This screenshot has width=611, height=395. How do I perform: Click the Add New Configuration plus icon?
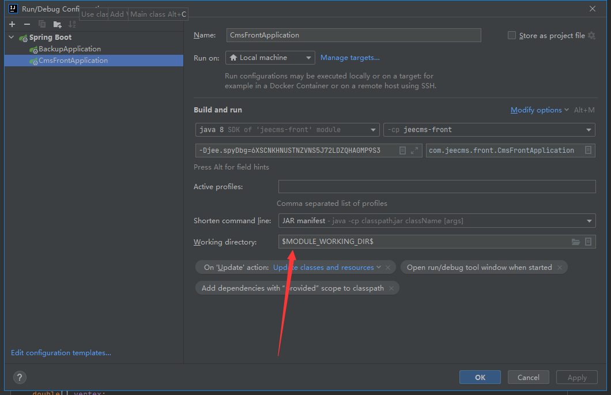click(x=12, y=24)
